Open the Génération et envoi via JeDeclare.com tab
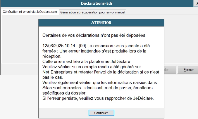 click(x=30, y=12)
